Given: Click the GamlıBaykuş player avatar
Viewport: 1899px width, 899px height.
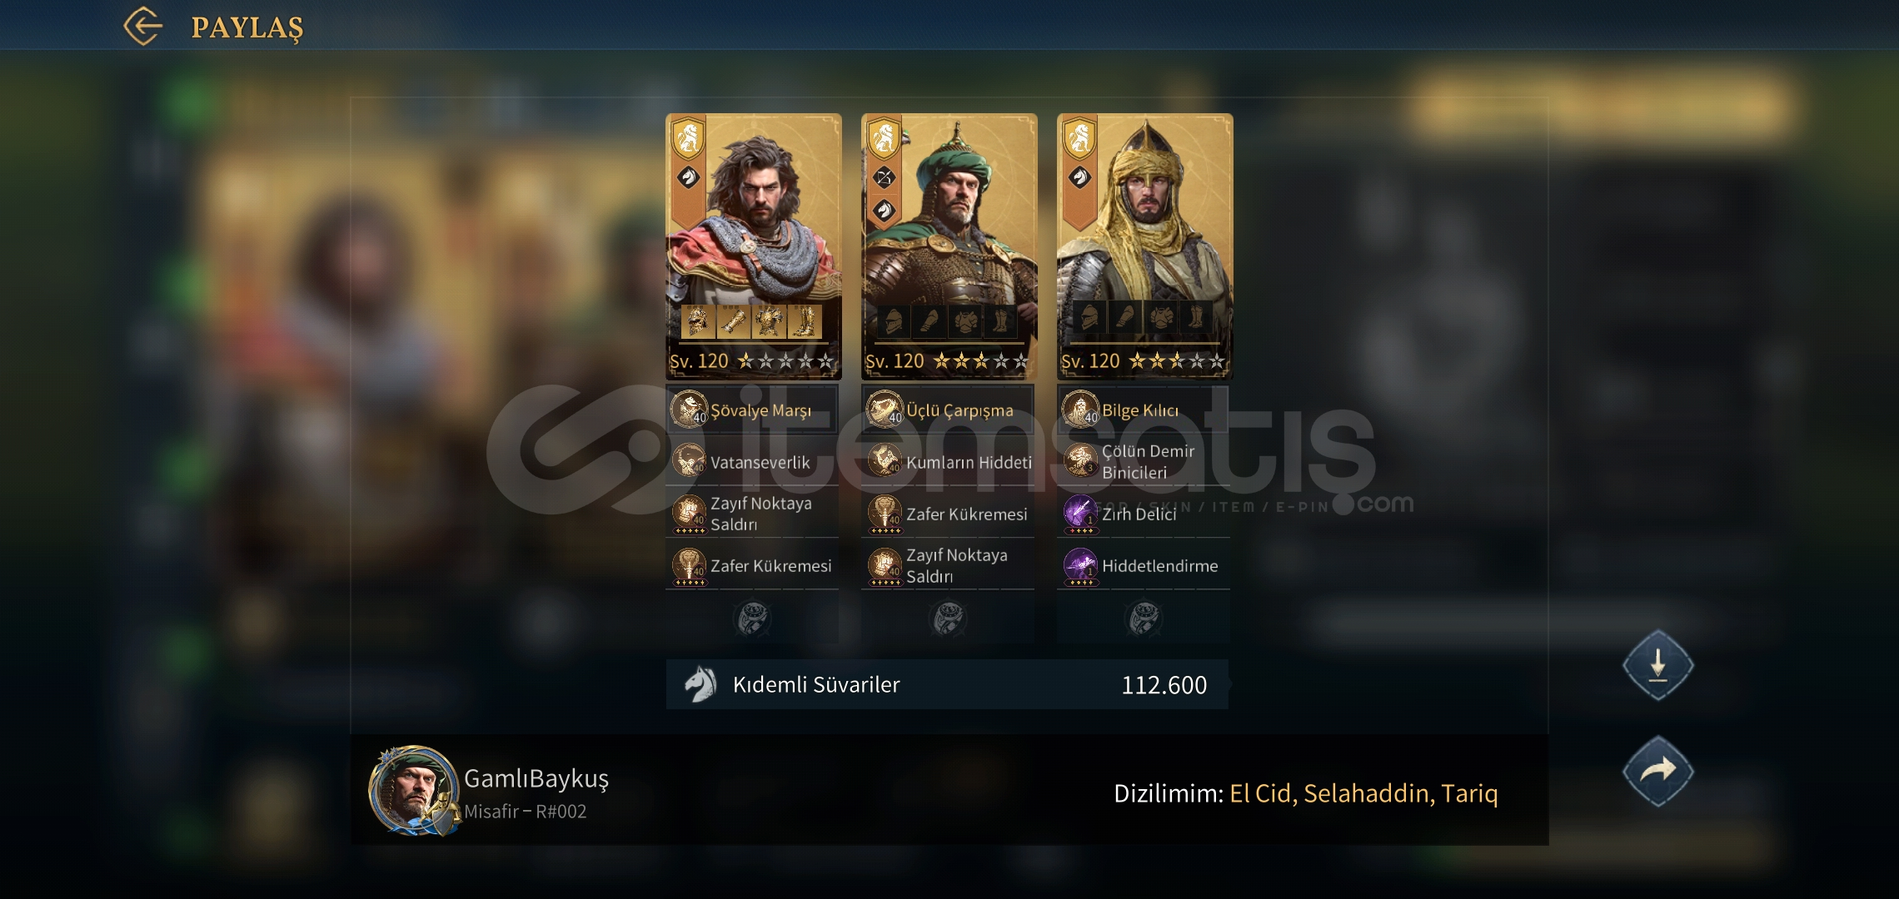Looking at the screenshot, I should click(414, 791).
